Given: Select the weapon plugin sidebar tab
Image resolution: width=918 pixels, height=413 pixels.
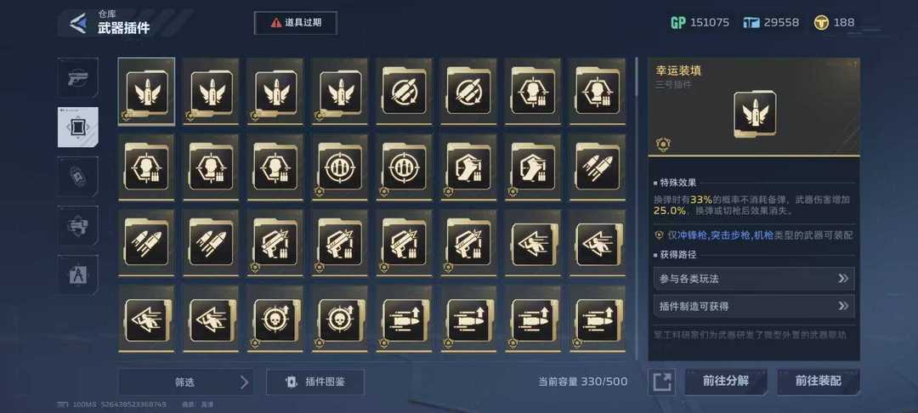Looking at the screenshot, I should click(78, 127).
